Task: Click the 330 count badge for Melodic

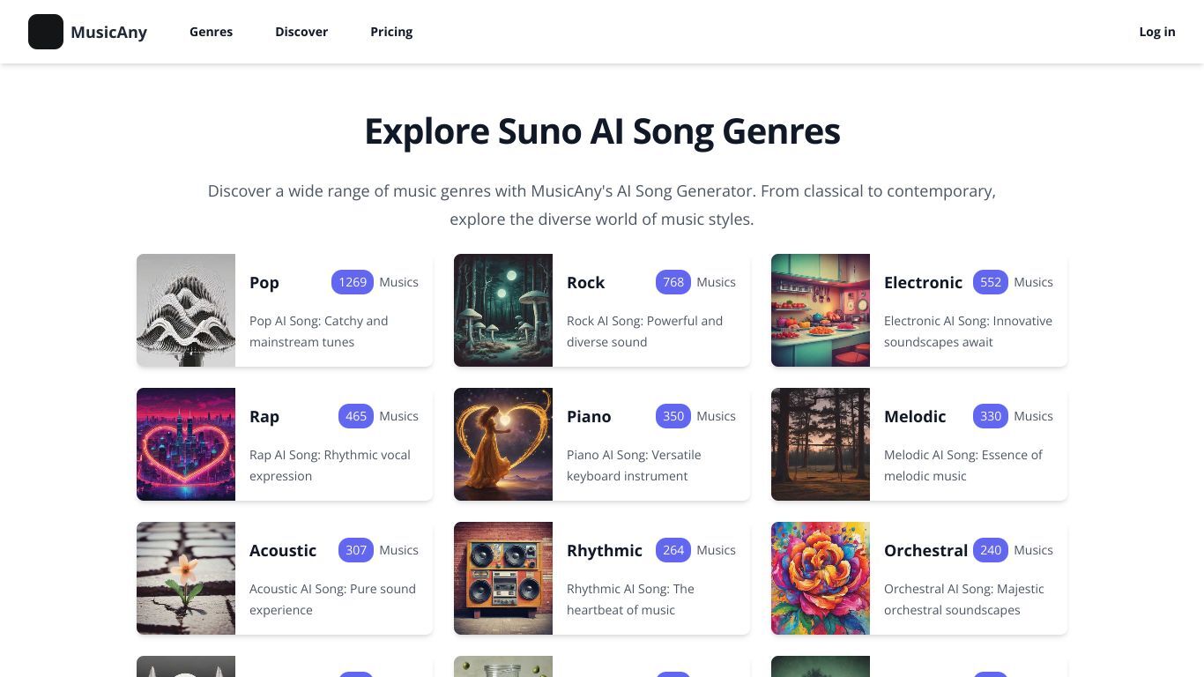Action: coord(991,416)
